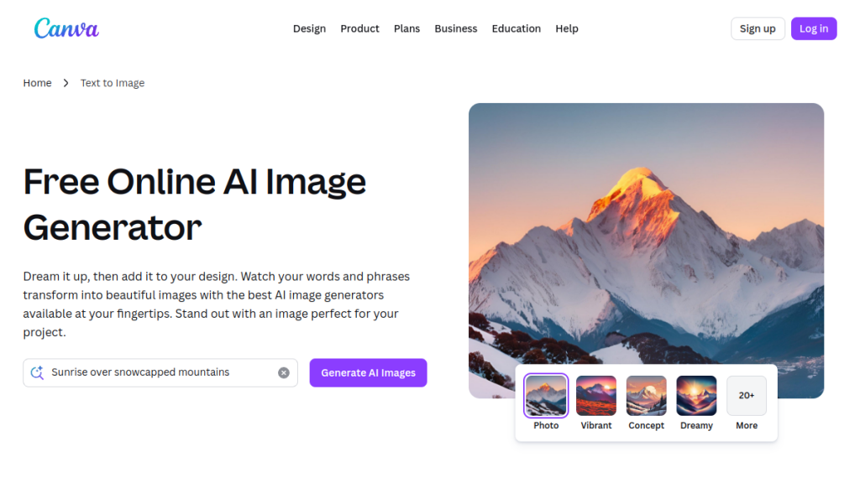
Task: Open the Design menu
Action: point(309,29)
